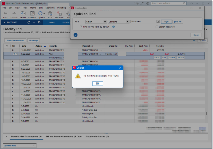Screen dimensions: 213x149
Task: Open Quicken Find help question icon
Action: coord(76,35)
